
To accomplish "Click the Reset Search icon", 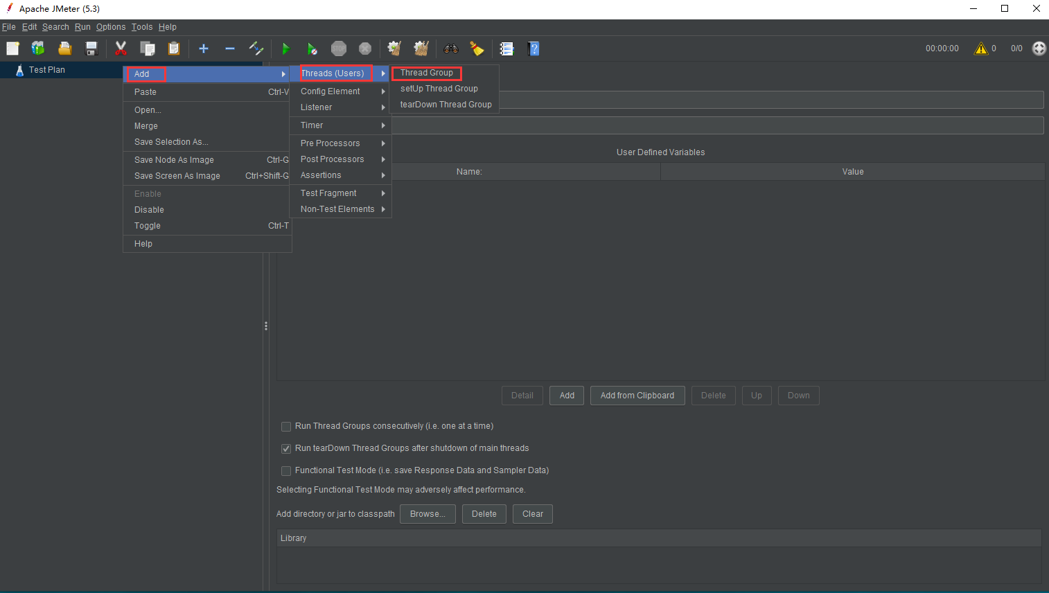I will 477,48.
